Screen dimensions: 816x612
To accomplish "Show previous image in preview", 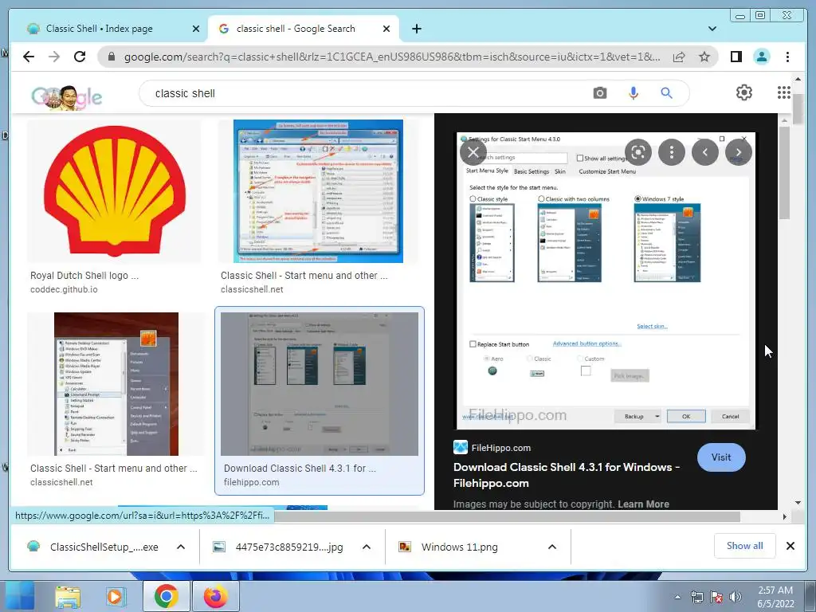I will (x=705, y=152).
